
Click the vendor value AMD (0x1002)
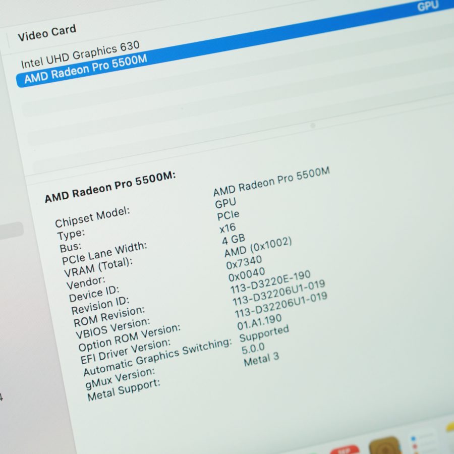click(x=258, y=247)
